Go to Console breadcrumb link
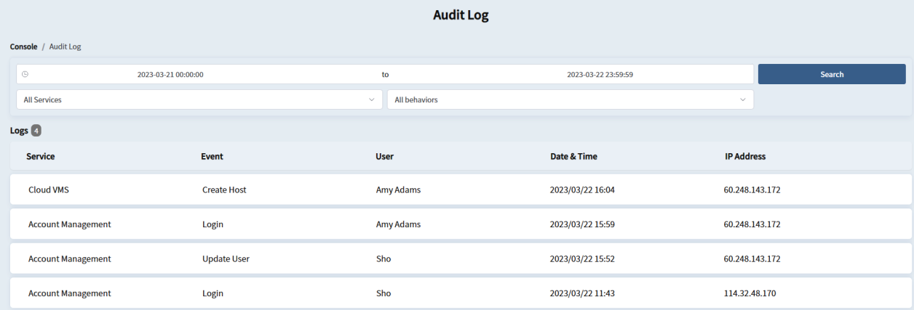914x310 pixels. tap(23, 46)
